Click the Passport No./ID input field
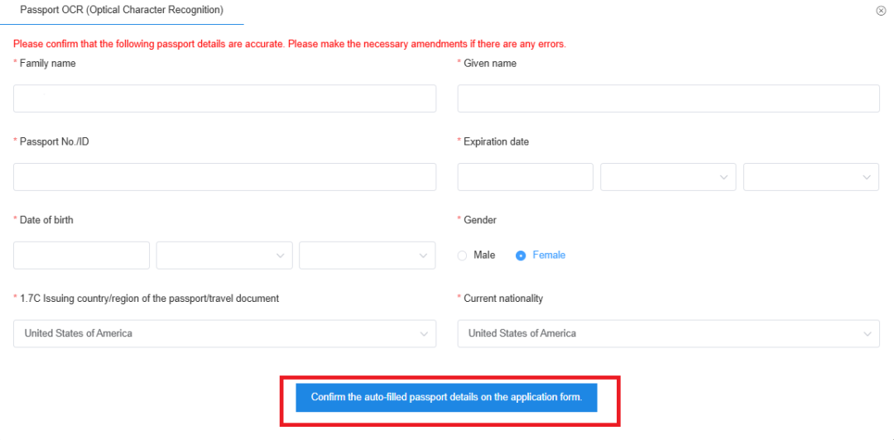This screenshot has width=894, height=440. [224, 177]
